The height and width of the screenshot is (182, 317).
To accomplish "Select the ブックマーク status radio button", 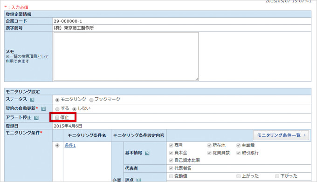I will (x=91, y=100).
